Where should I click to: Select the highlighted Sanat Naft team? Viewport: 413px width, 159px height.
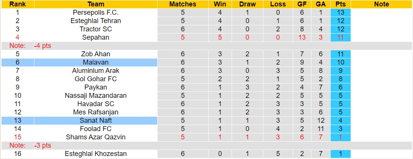[x=96, y=120]
